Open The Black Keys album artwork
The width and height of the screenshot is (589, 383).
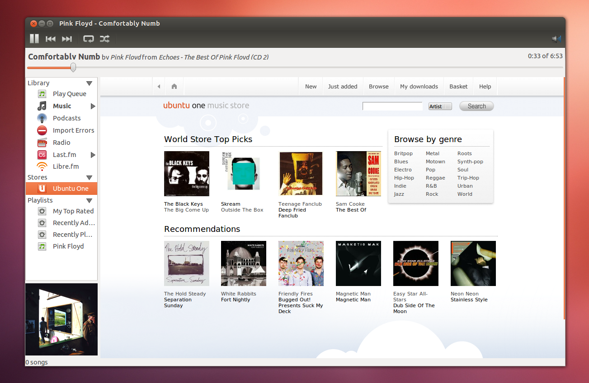tap(186, 174)
